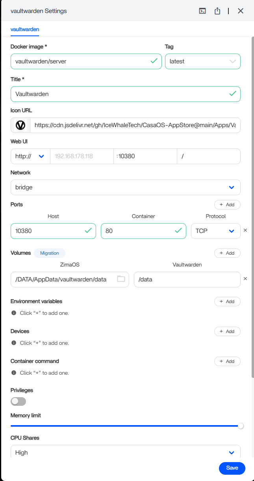Viewport: 254px width, 481px height.
Task: Expand the Network dropdown set to bridge
Action: [x=126, y=187]
